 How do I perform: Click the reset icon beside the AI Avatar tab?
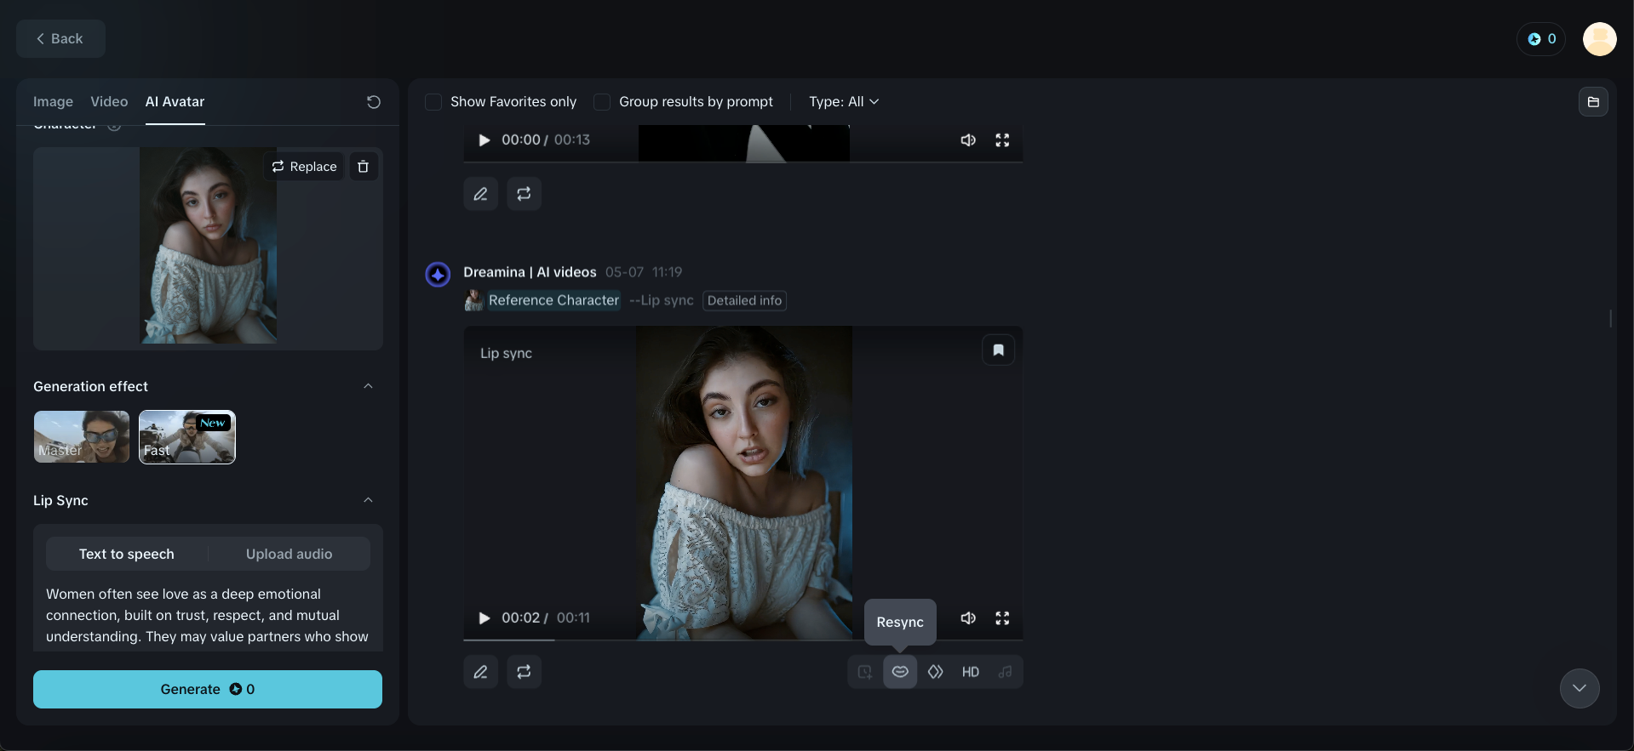tap(373, 102)
